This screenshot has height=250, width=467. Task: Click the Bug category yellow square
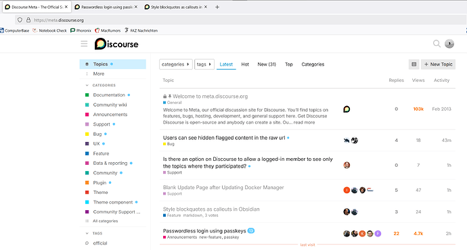(x=87, y=134)
